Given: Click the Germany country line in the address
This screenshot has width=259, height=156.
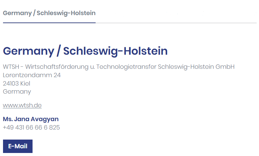Looking at the screenshot, I should (x=17, y=92).
